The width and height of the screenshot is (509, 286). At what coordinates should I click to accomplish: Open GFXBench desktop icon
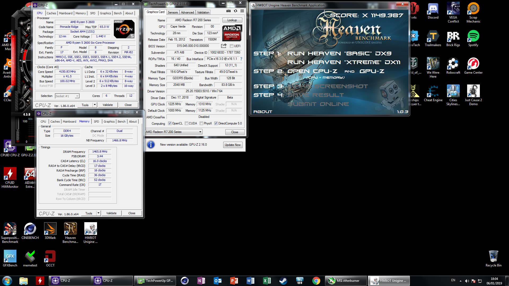point(10,259)
